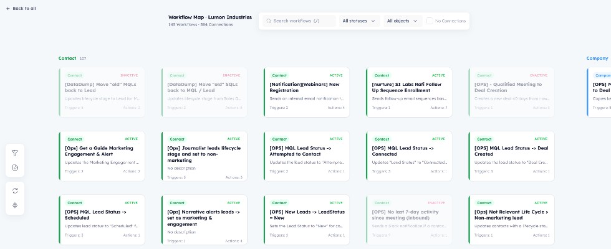
Task: Open No last 7-day activity since meeting card
Action: click(x=409, y=220)
